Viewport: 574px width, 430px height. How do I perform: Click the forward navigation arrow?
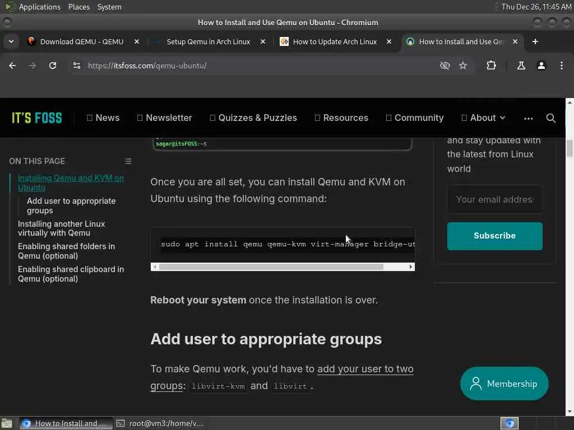click(32, 66)
